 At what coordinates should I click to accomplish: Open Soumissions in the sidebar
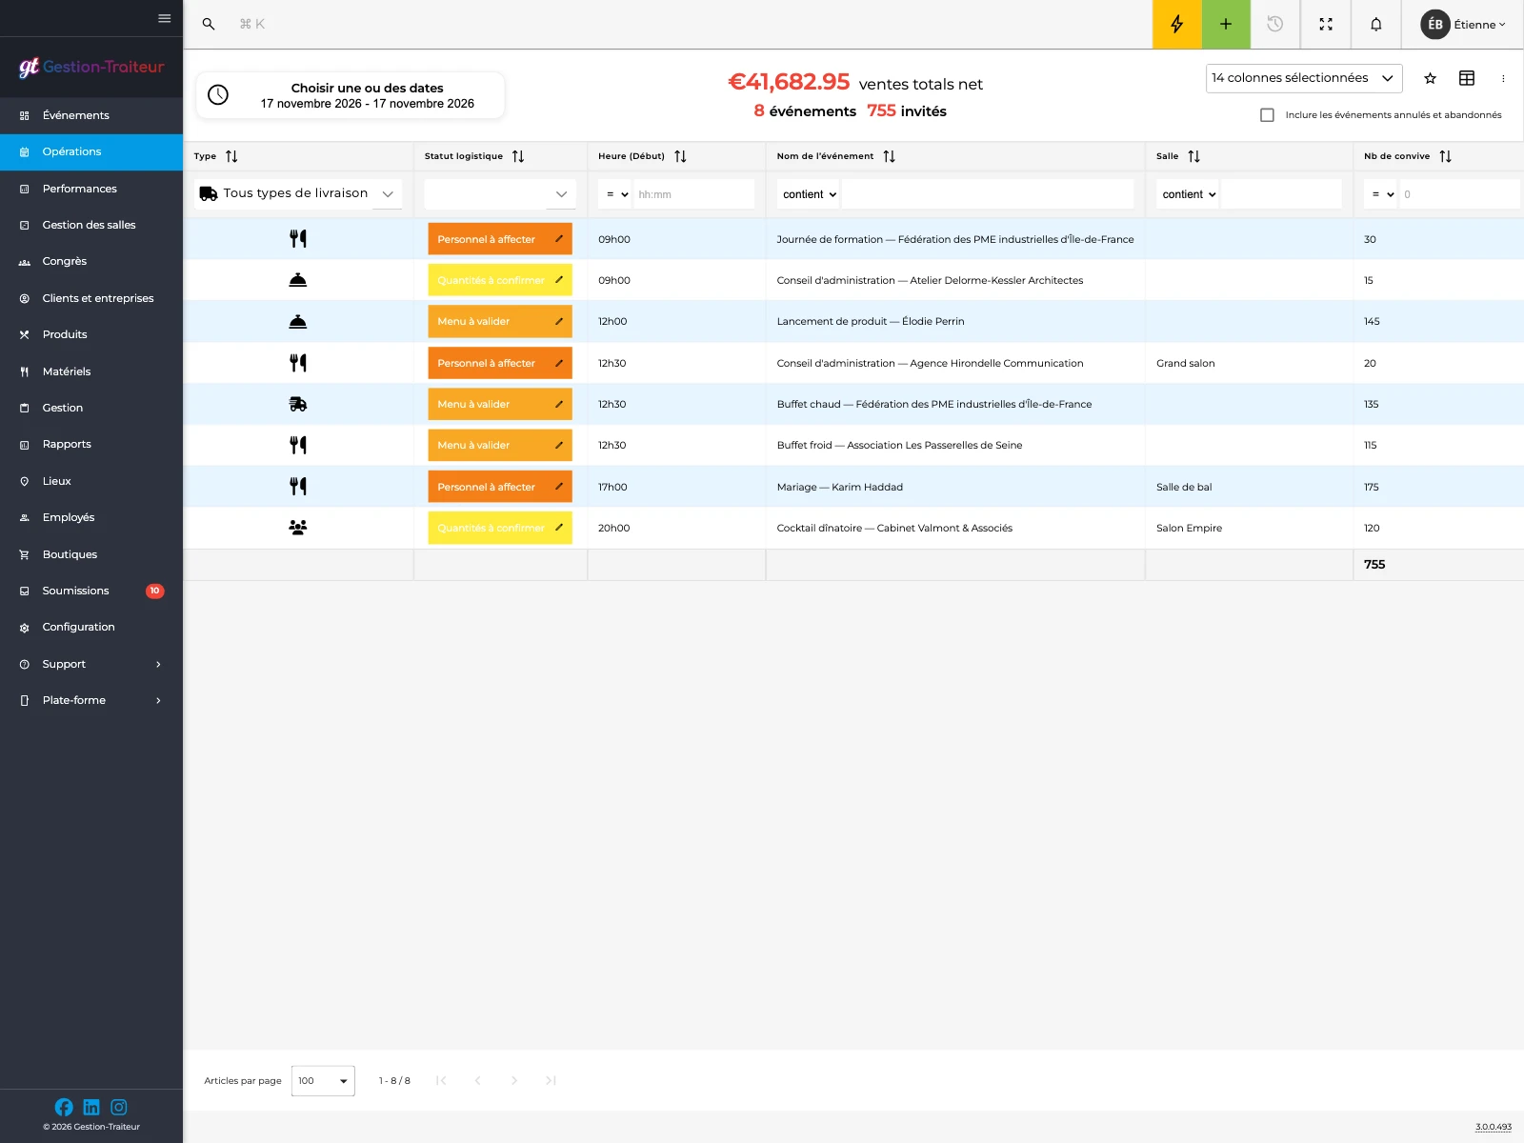click(91, 591)
